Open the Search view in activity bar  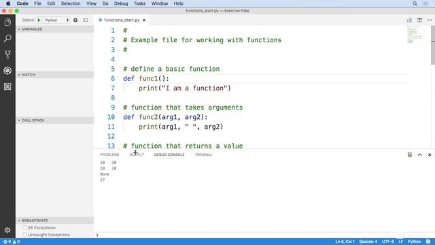(7, 38)
